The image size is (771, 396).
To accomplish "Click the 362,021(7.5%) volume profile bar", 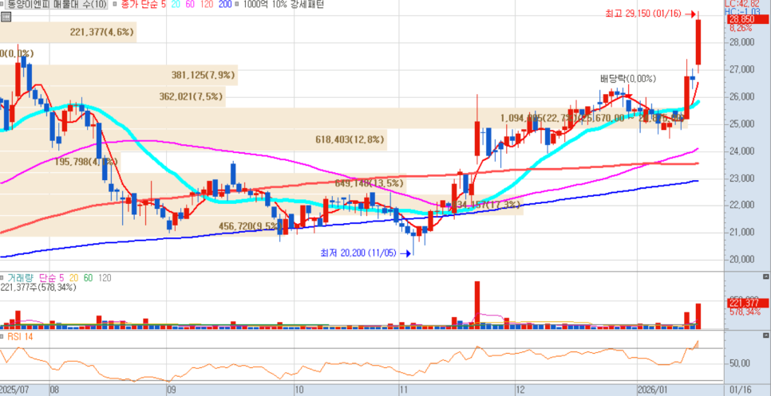I will [x=113, y=96].
